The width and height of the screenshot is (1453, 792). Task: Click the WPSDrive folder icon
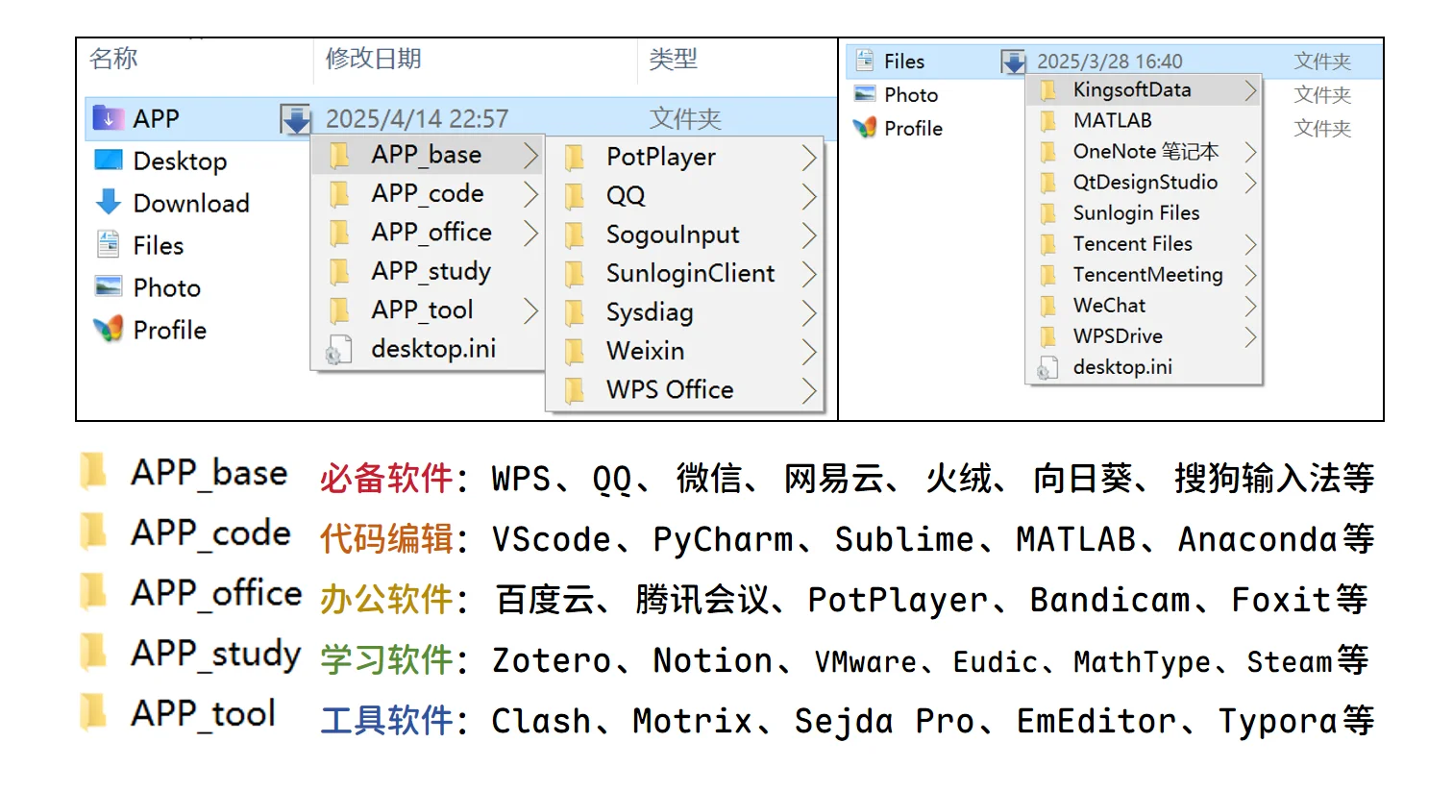point(1048,336)
